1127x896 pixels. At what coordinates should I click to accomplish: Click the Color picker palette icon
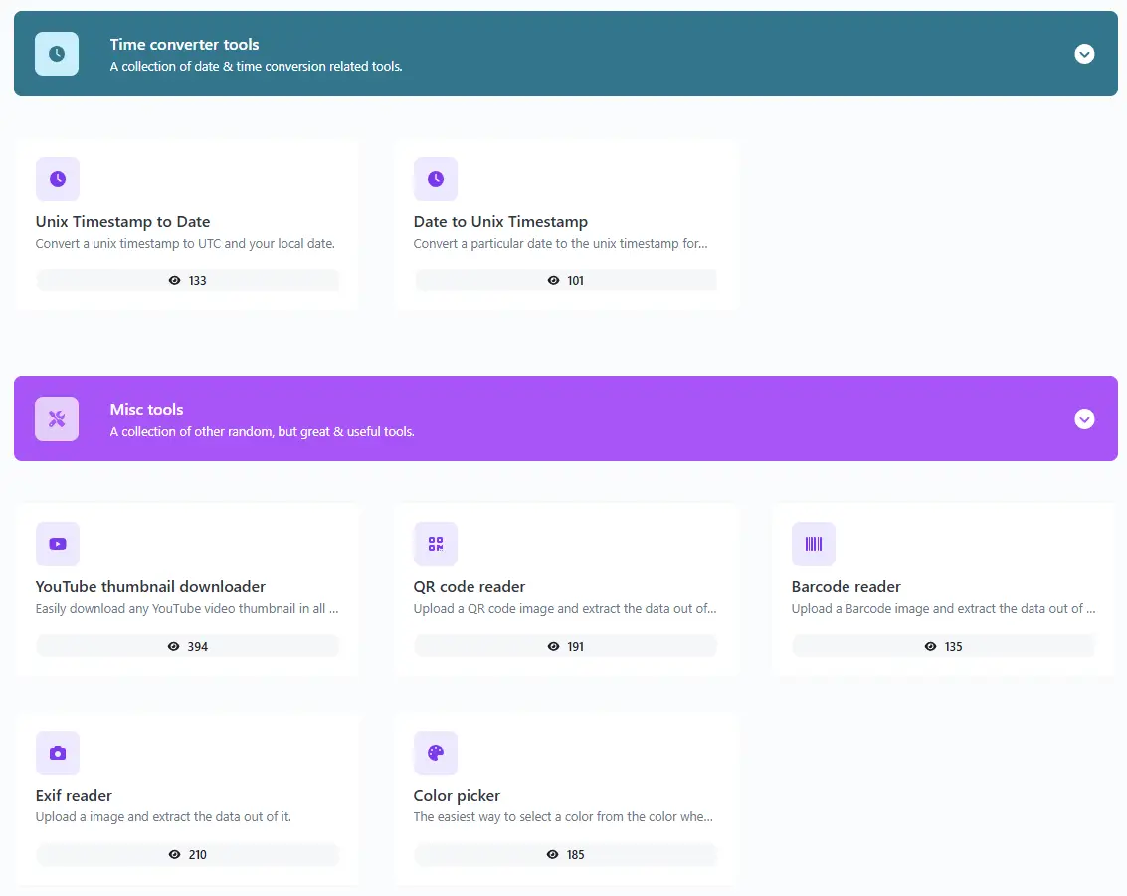436,753
